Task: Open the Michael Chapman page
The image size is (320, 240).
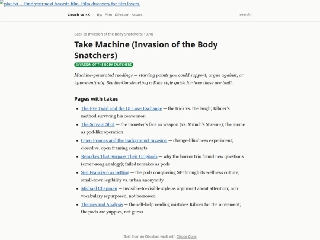Action: tap(99, 188)
